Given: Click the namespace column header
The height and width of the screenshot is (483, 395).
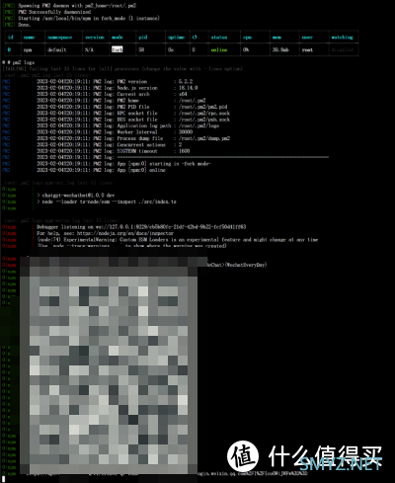Looking at the screenshot, I should (x=59, y=38).
